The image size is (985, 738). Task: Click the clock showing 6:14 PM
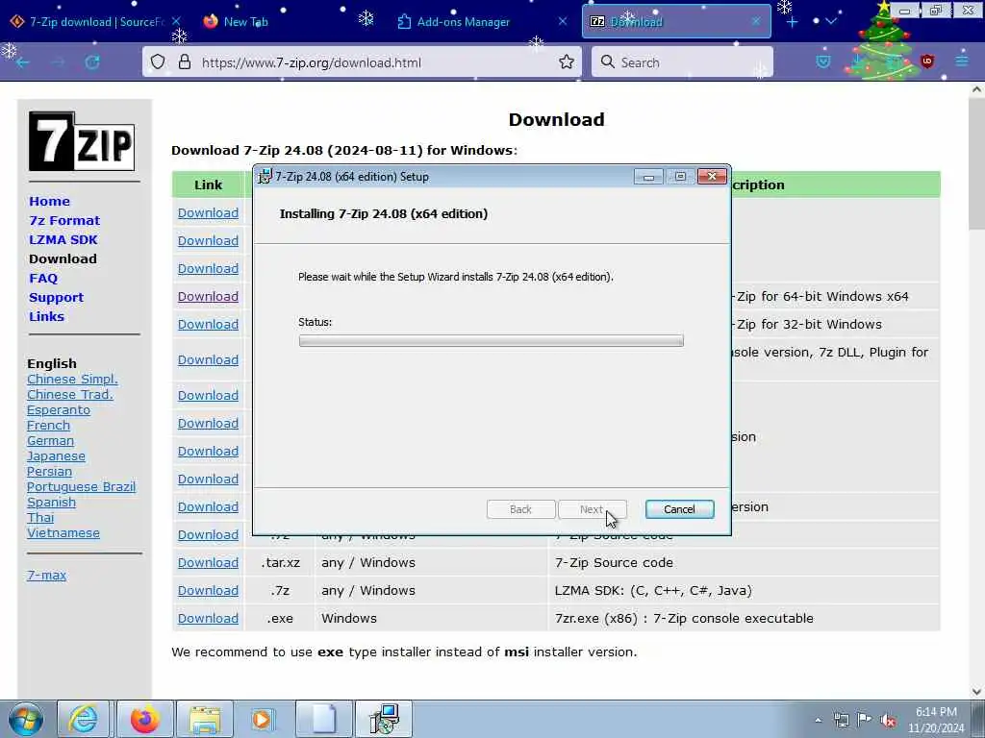936,712
